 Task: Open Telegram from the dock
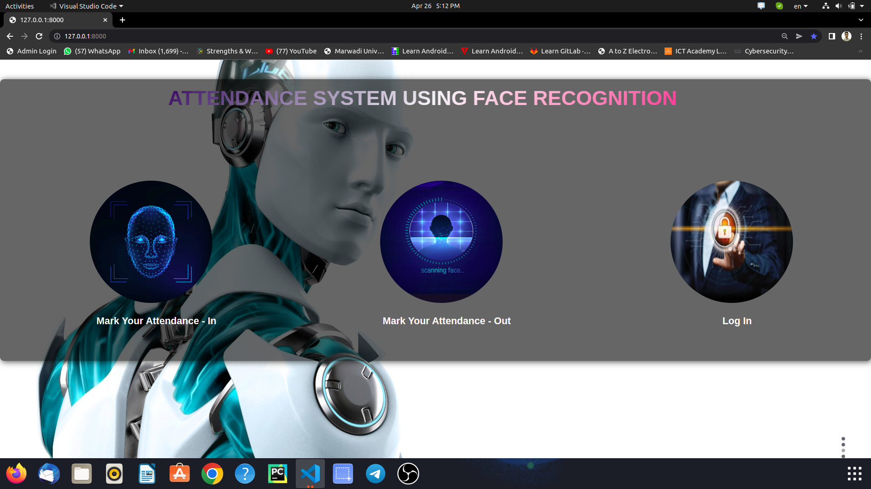pyautogui.click(x=375, y=474)
